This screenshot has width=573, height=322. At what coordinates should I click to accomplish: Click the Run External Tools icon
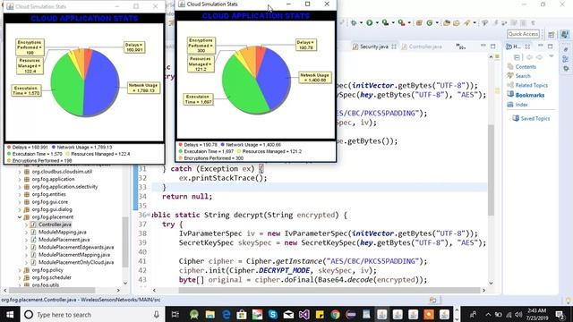click(401, 22)
